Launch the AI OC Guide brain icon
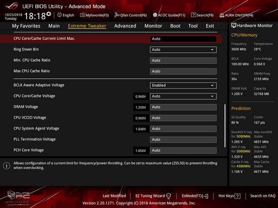The height and width of the screenshot is (208, 278). tap(155, 15)
